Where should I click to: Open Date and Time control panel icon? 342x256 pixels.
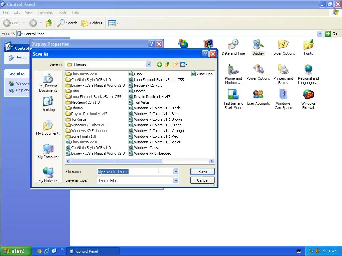pos(233,47)
